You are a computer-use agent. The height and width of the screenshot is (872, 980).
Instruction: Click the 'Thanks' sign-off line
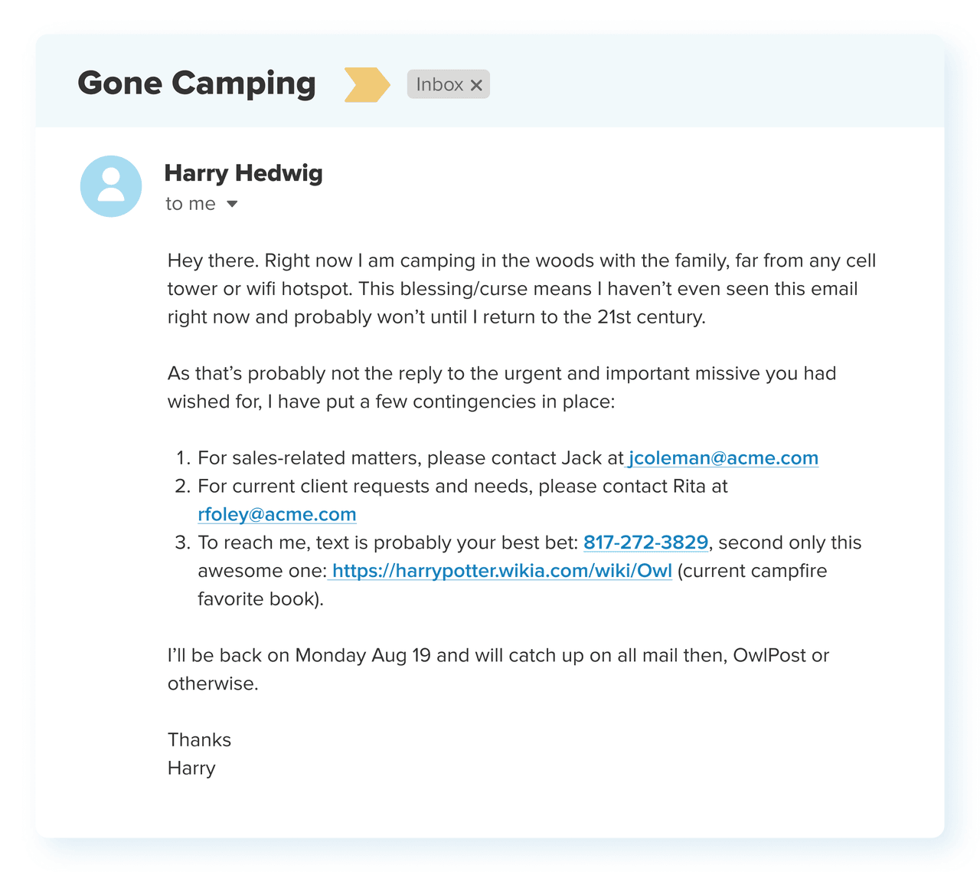[199, 740]
